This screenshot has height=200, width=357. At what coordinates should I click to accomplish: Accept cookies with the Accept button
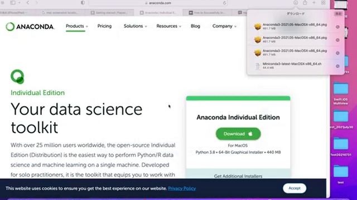295,188
